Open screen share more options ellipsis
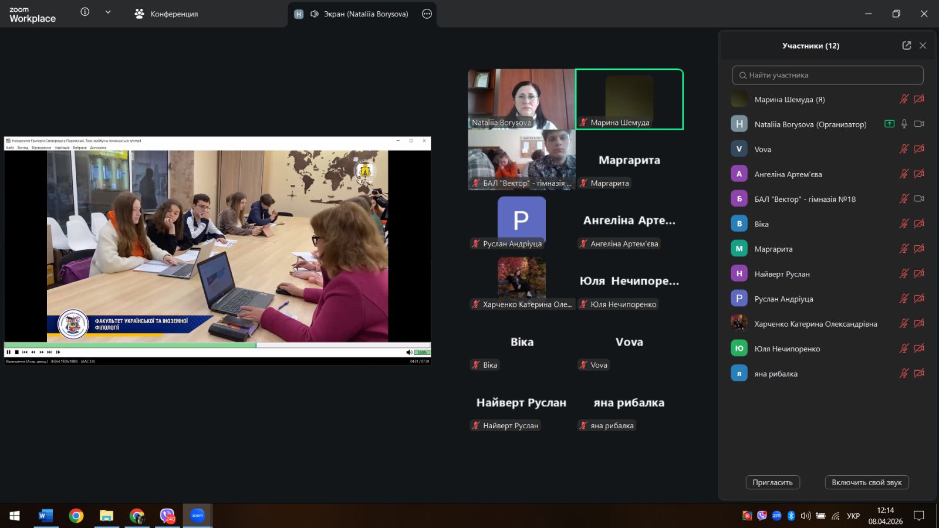The height and width of the screenshot is (528, 939). [427, 14]
